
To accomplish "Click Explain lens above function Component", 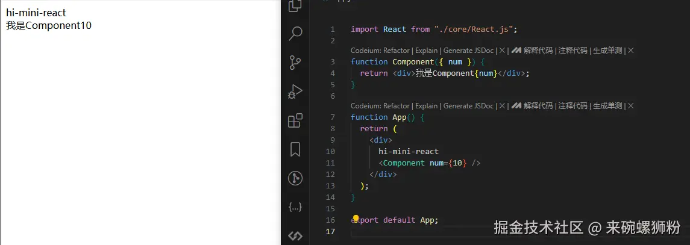I will point(427,51).
